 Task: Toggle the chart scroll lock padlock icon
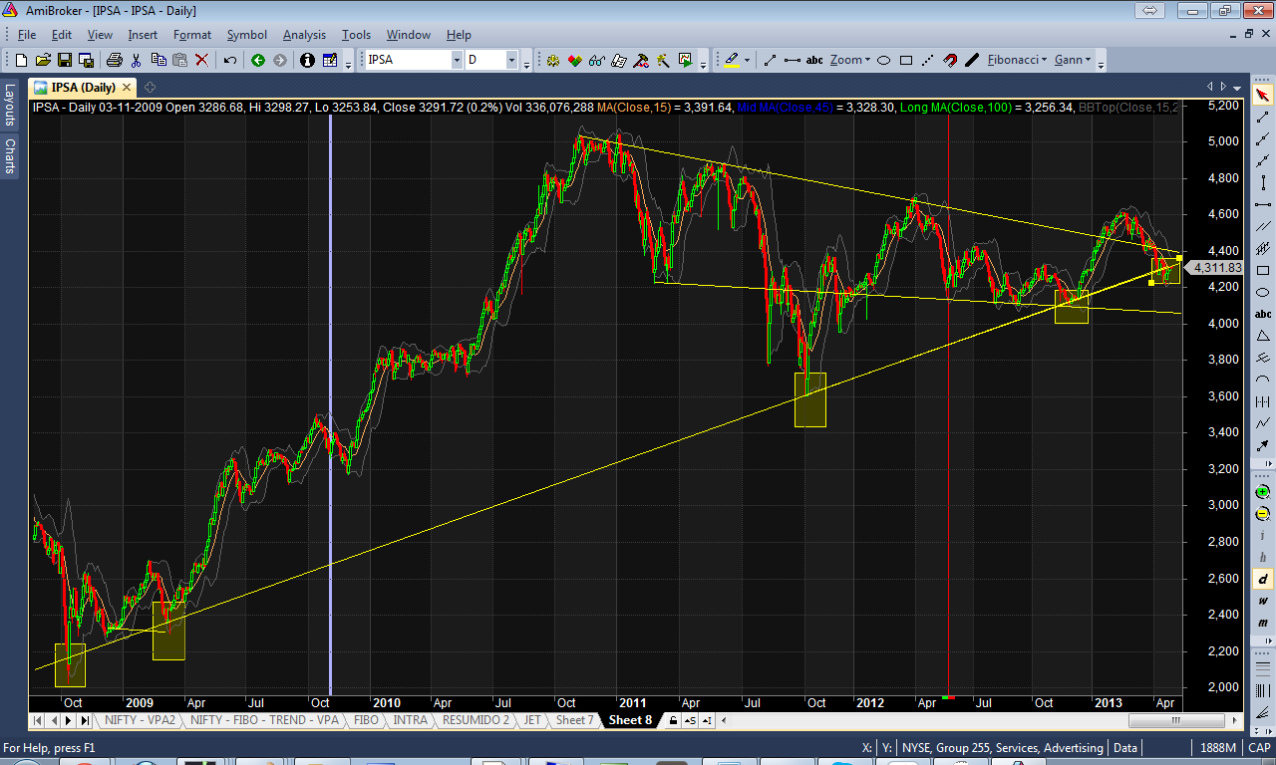click(675, 719)
